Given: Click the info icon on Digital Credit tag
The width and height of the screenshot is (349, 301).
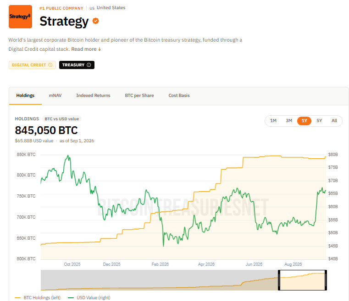Looking at the screenshot, I should [50, 65].
